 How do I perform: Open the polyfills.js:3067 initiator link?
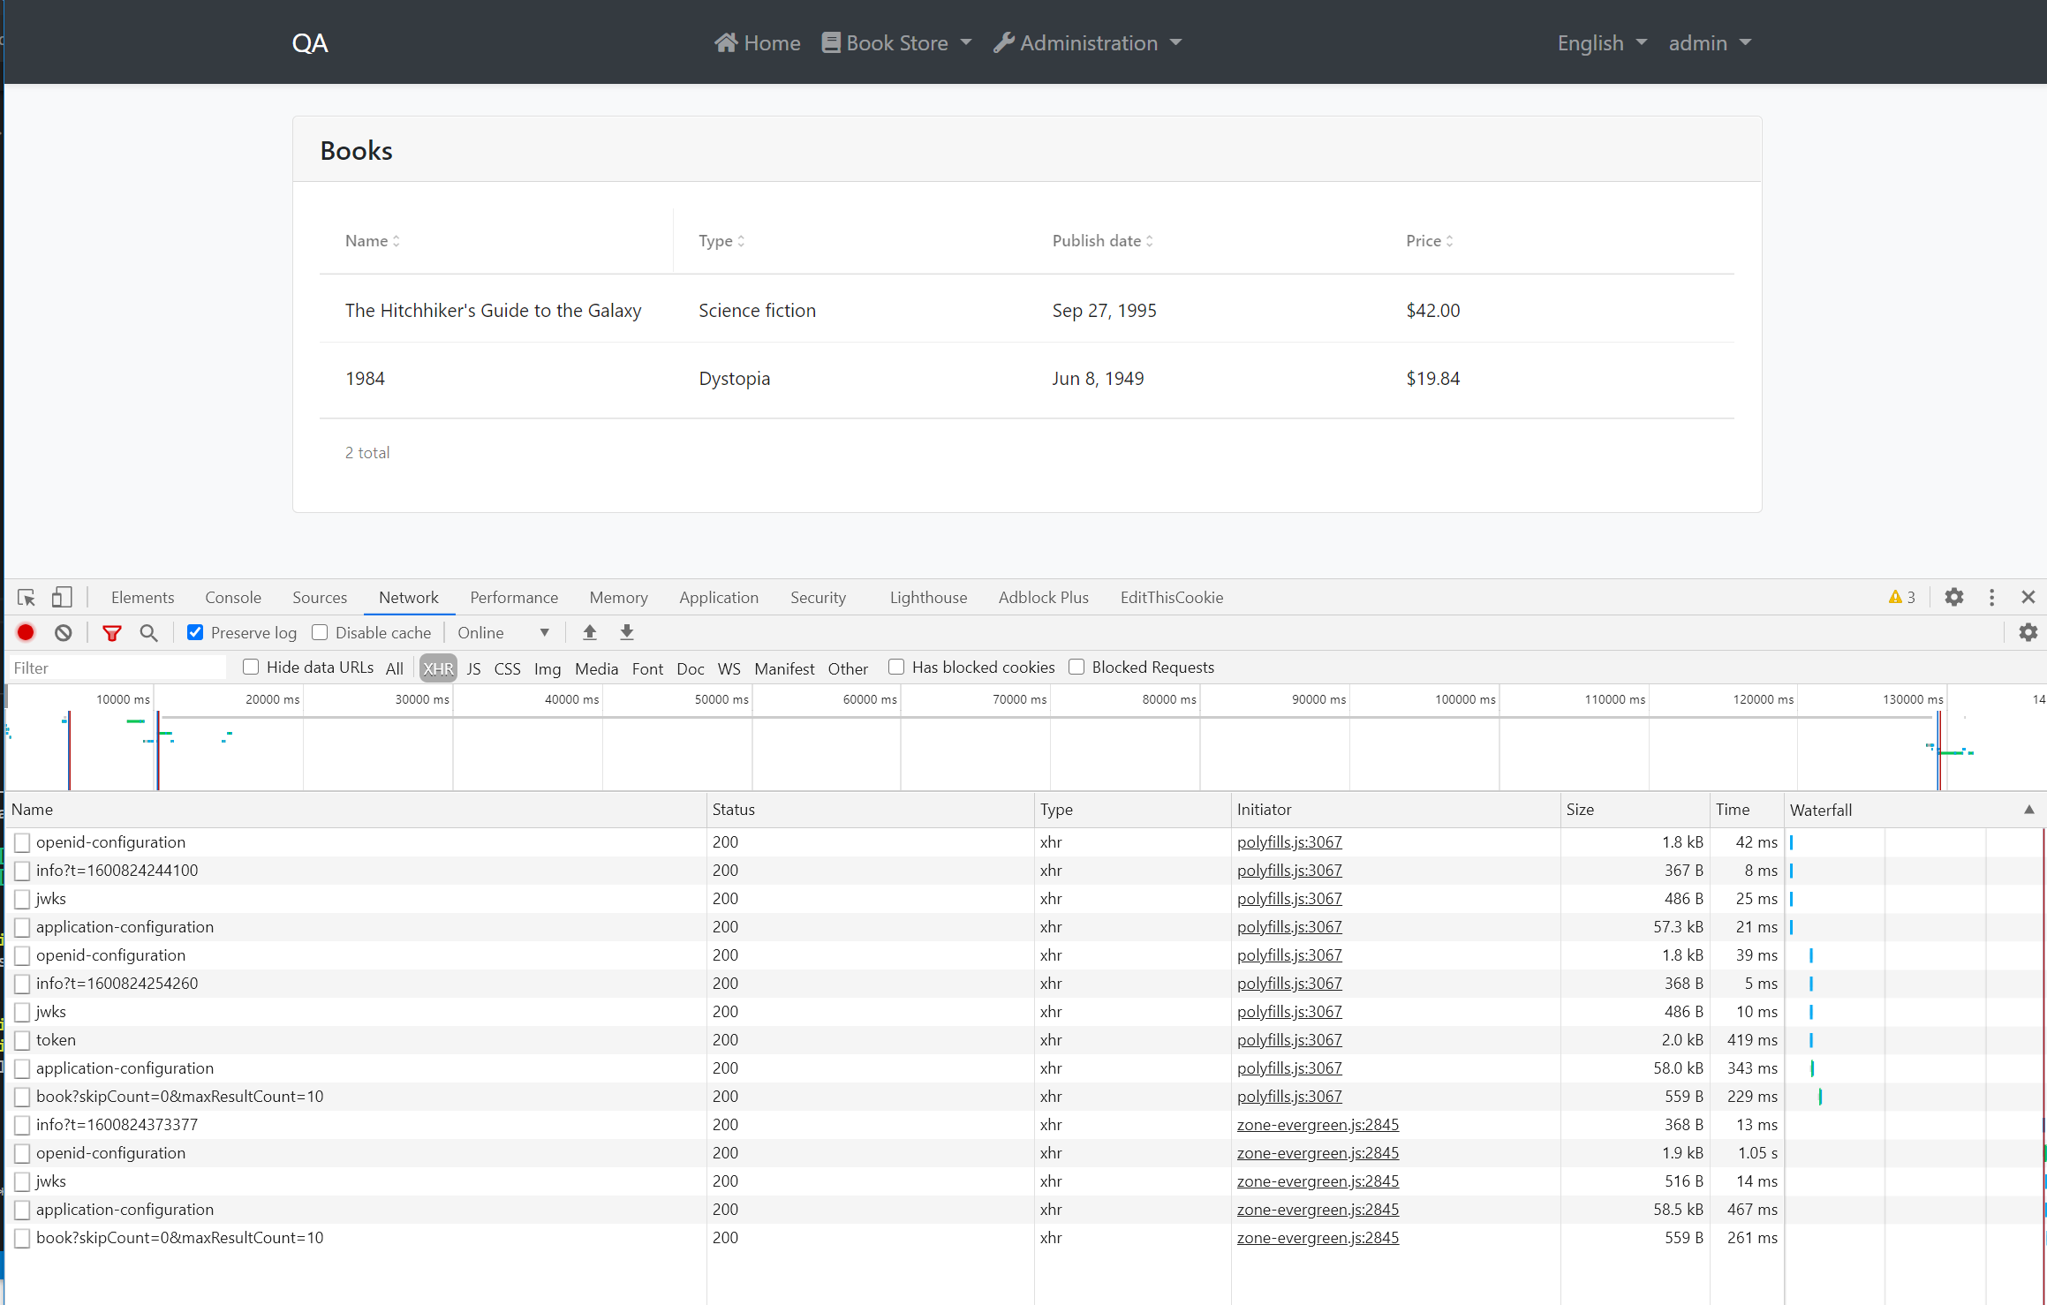(1289, 841)
